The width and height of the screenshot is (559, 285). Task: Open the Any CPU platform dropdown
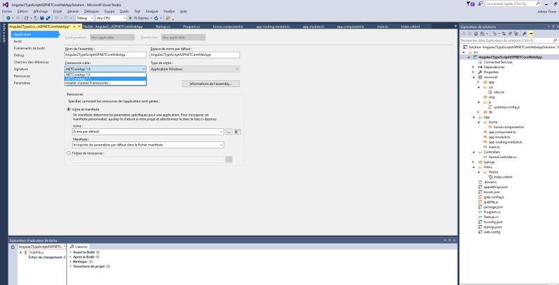point(111,17)
